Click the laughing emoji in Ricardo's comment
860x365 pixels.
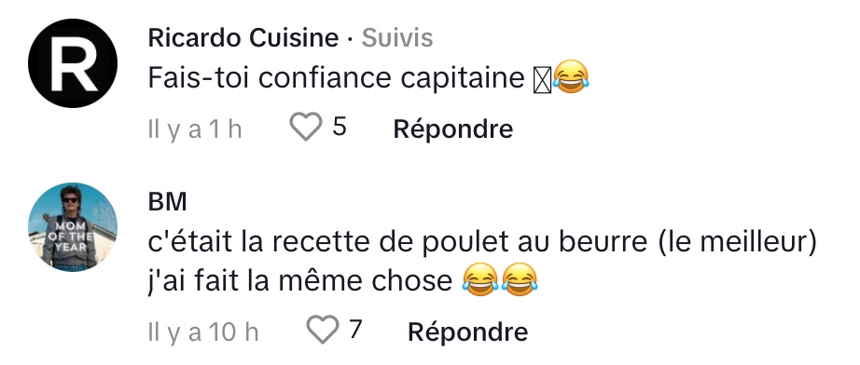(x=571, y=76)
